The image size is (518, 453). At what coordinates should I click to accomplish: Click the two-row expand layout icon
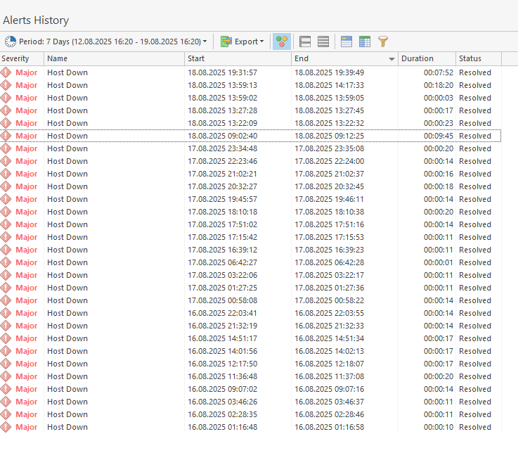coord(305,42)
